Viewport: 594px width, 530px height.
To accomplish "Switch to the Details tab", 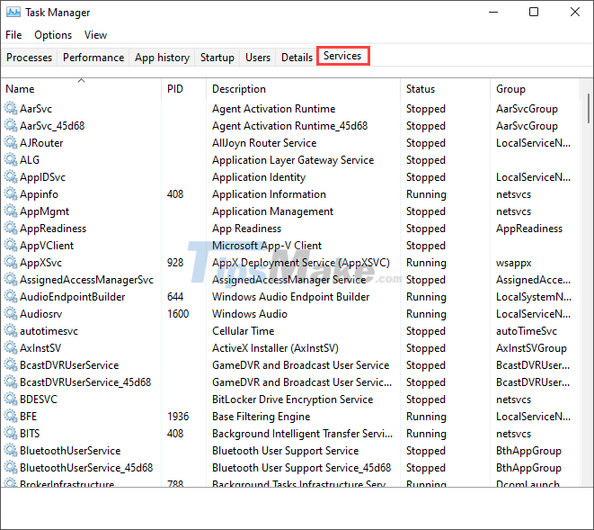I will [x=297, y=58].
